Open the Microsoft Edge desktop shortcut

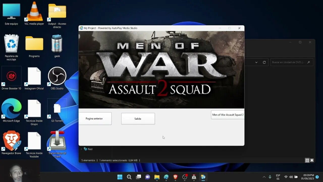click(11, 111)
